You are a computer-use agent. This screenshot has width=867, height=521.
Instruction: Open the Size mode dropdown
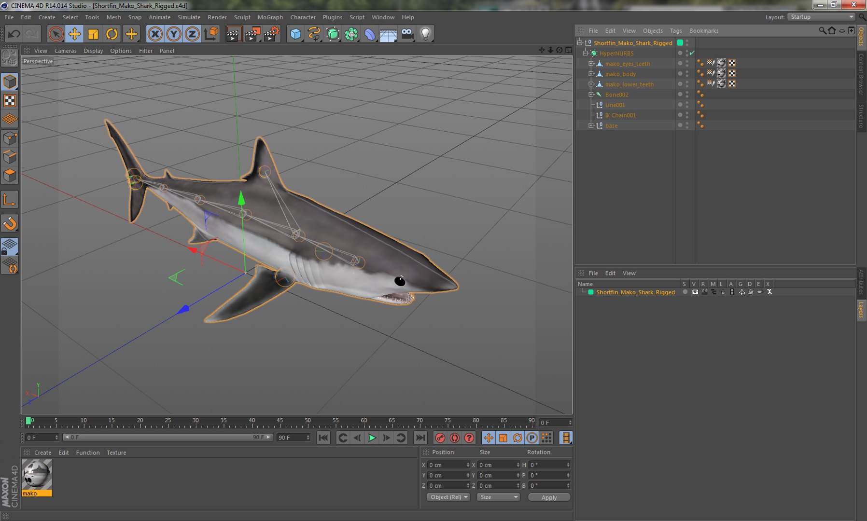tap(498, 497)
